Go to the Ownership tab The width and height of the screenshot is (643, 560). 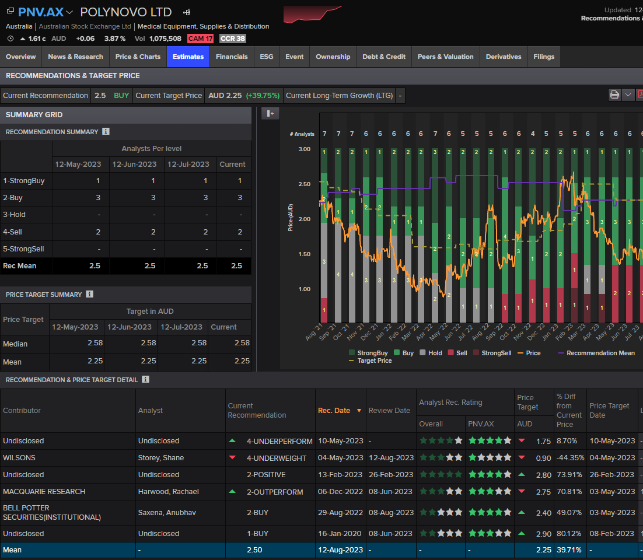point(333,57)
